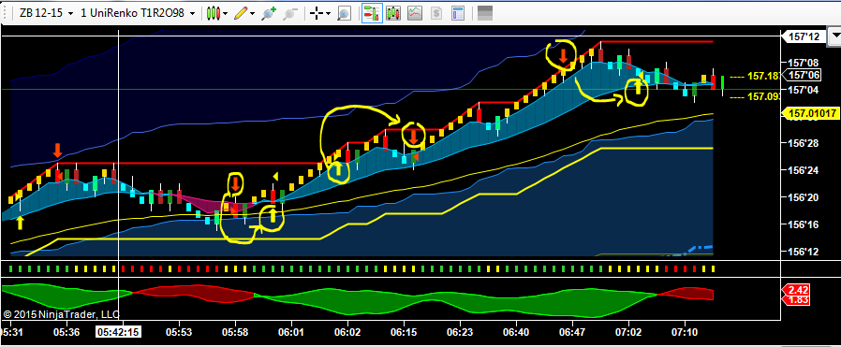Select the crosshair cursor icon
841x347 pixels.
click(x=317, y=13)
